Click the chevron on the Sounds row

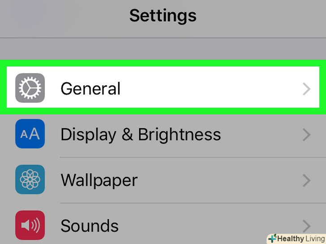pyautogui.click(x=306, y=225)
